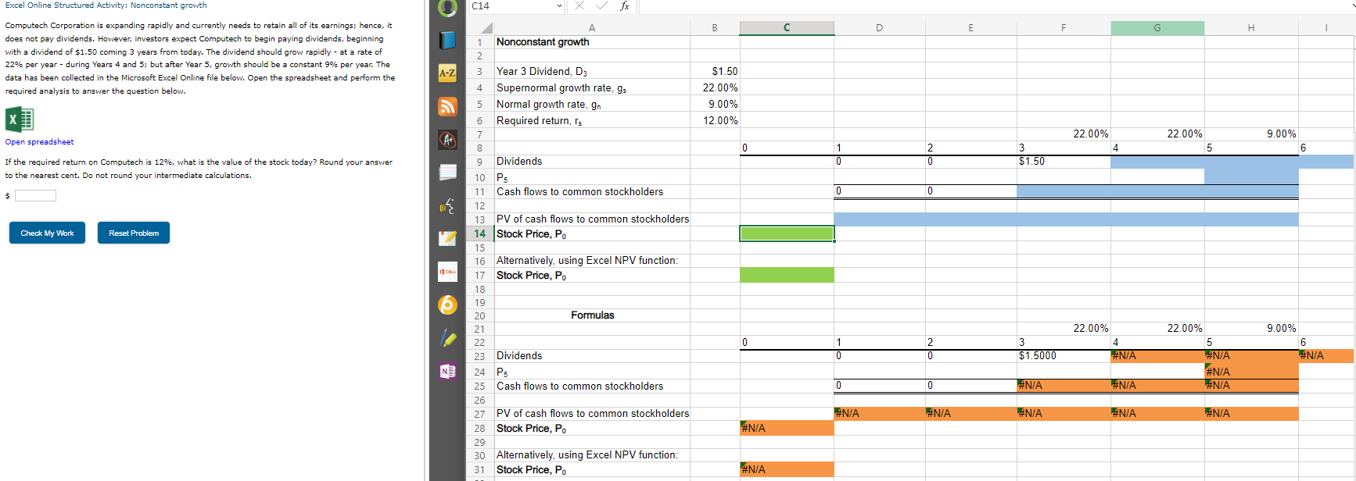Select cell F23 showing $1.5000

coord(1064,356)
